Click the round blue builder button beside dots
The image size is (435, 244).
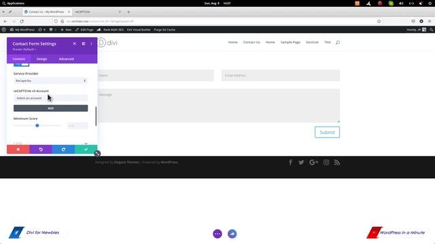coord(232,234)
